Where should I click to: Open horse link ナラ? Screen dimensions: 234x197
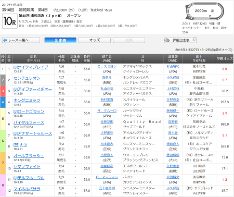click(x=20, y=144)
